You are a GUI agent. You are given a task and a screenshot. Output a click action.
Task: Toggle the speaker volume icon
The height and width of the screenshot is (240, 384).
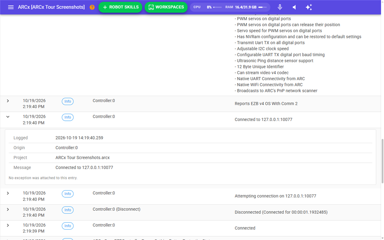pos(294,7)
